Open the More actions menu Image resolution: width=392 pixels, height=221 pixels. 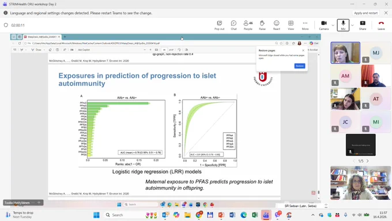pyautogui.click(x=305, y=25)
